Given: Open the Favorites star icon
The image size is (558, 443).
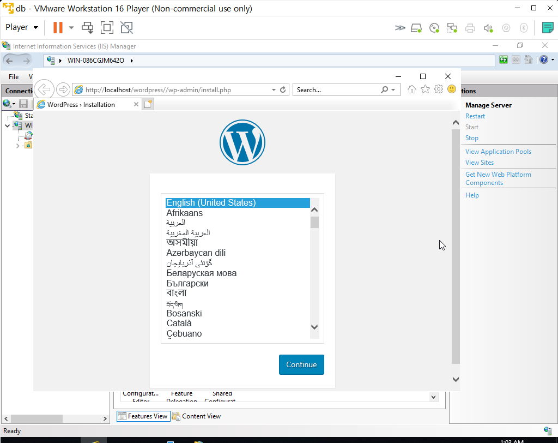Looking at the screenshot, I should pyautogui.click(x=425, y=89).
